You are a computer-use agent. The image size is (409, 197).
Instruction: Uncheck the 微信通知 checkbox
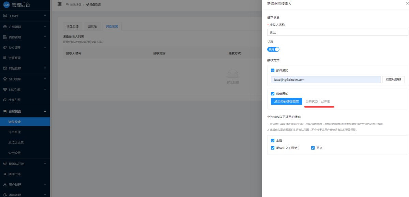click(273, 94)
